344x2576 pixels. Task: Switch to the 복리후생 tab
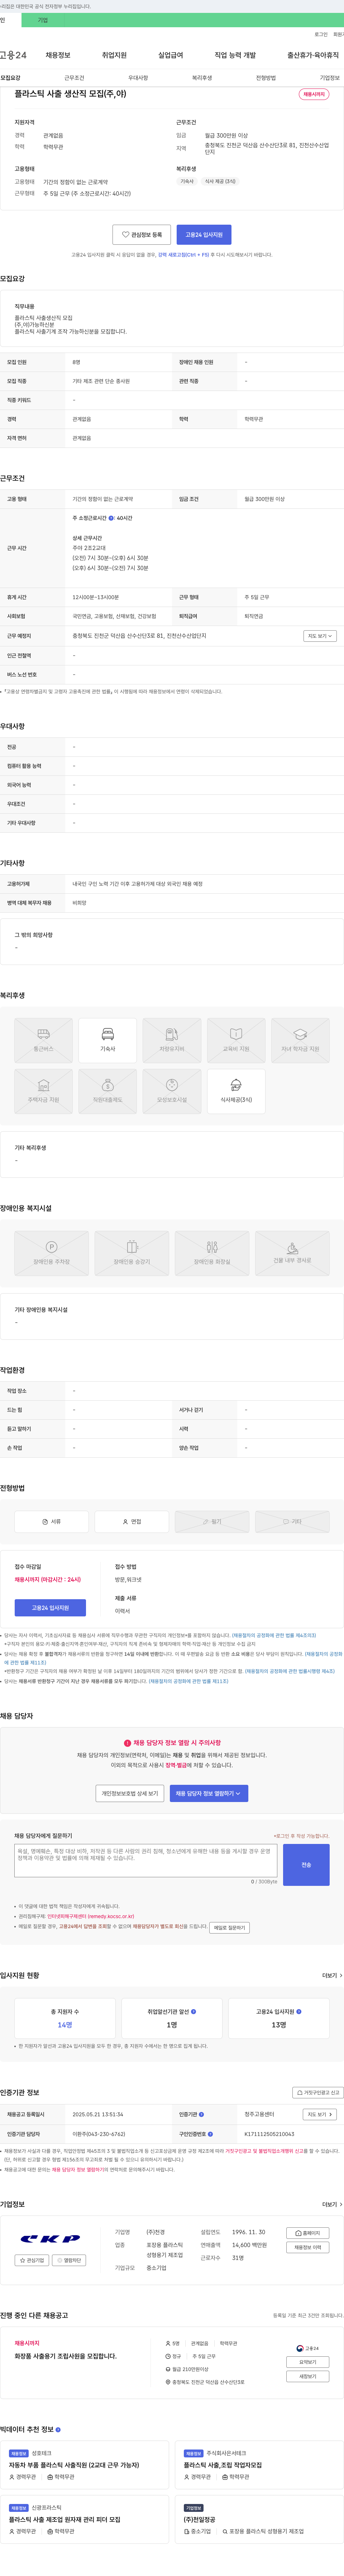click(202, 78)
